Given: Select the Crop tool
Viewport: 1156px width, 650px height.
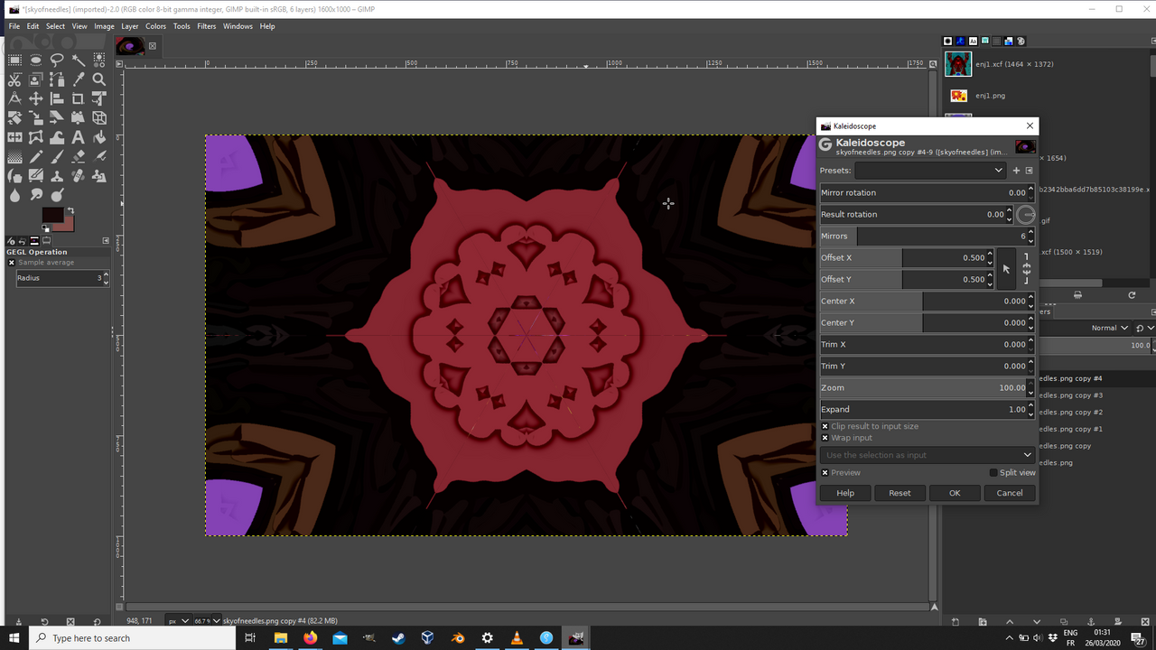Looking at the screenshot, I should coord(79,98).
